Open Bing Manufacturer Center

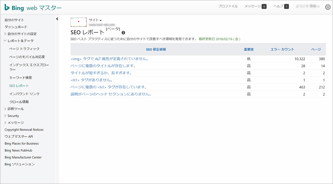pyautogui.click(x=23, y=157)
